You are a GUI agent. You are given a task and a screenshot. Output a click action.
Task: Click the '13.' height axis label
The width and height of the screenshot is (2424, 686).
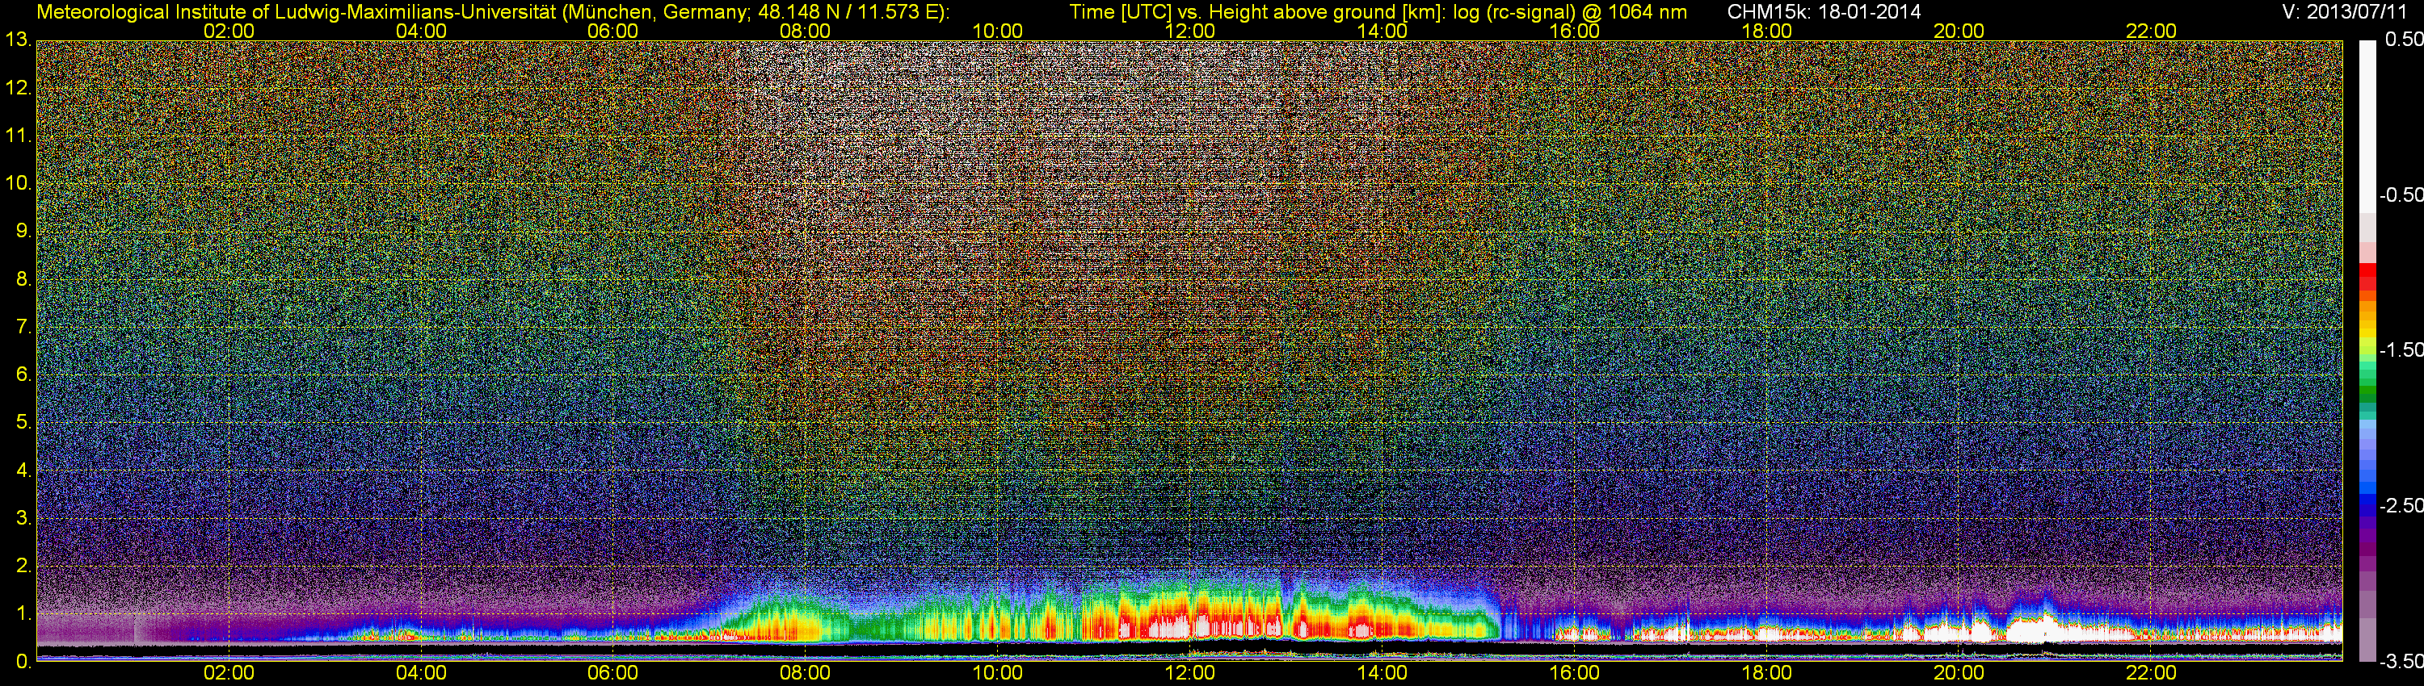[19, 40]
